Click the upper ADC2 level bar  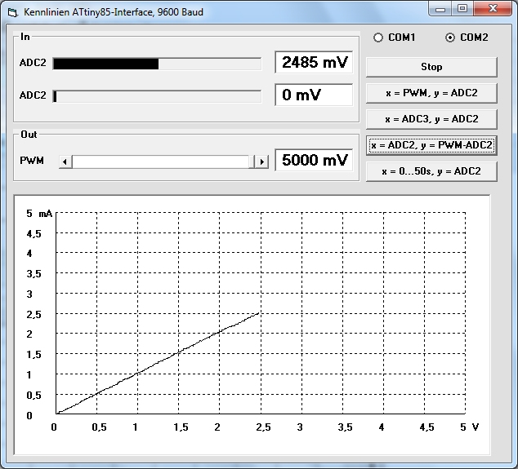157,64
